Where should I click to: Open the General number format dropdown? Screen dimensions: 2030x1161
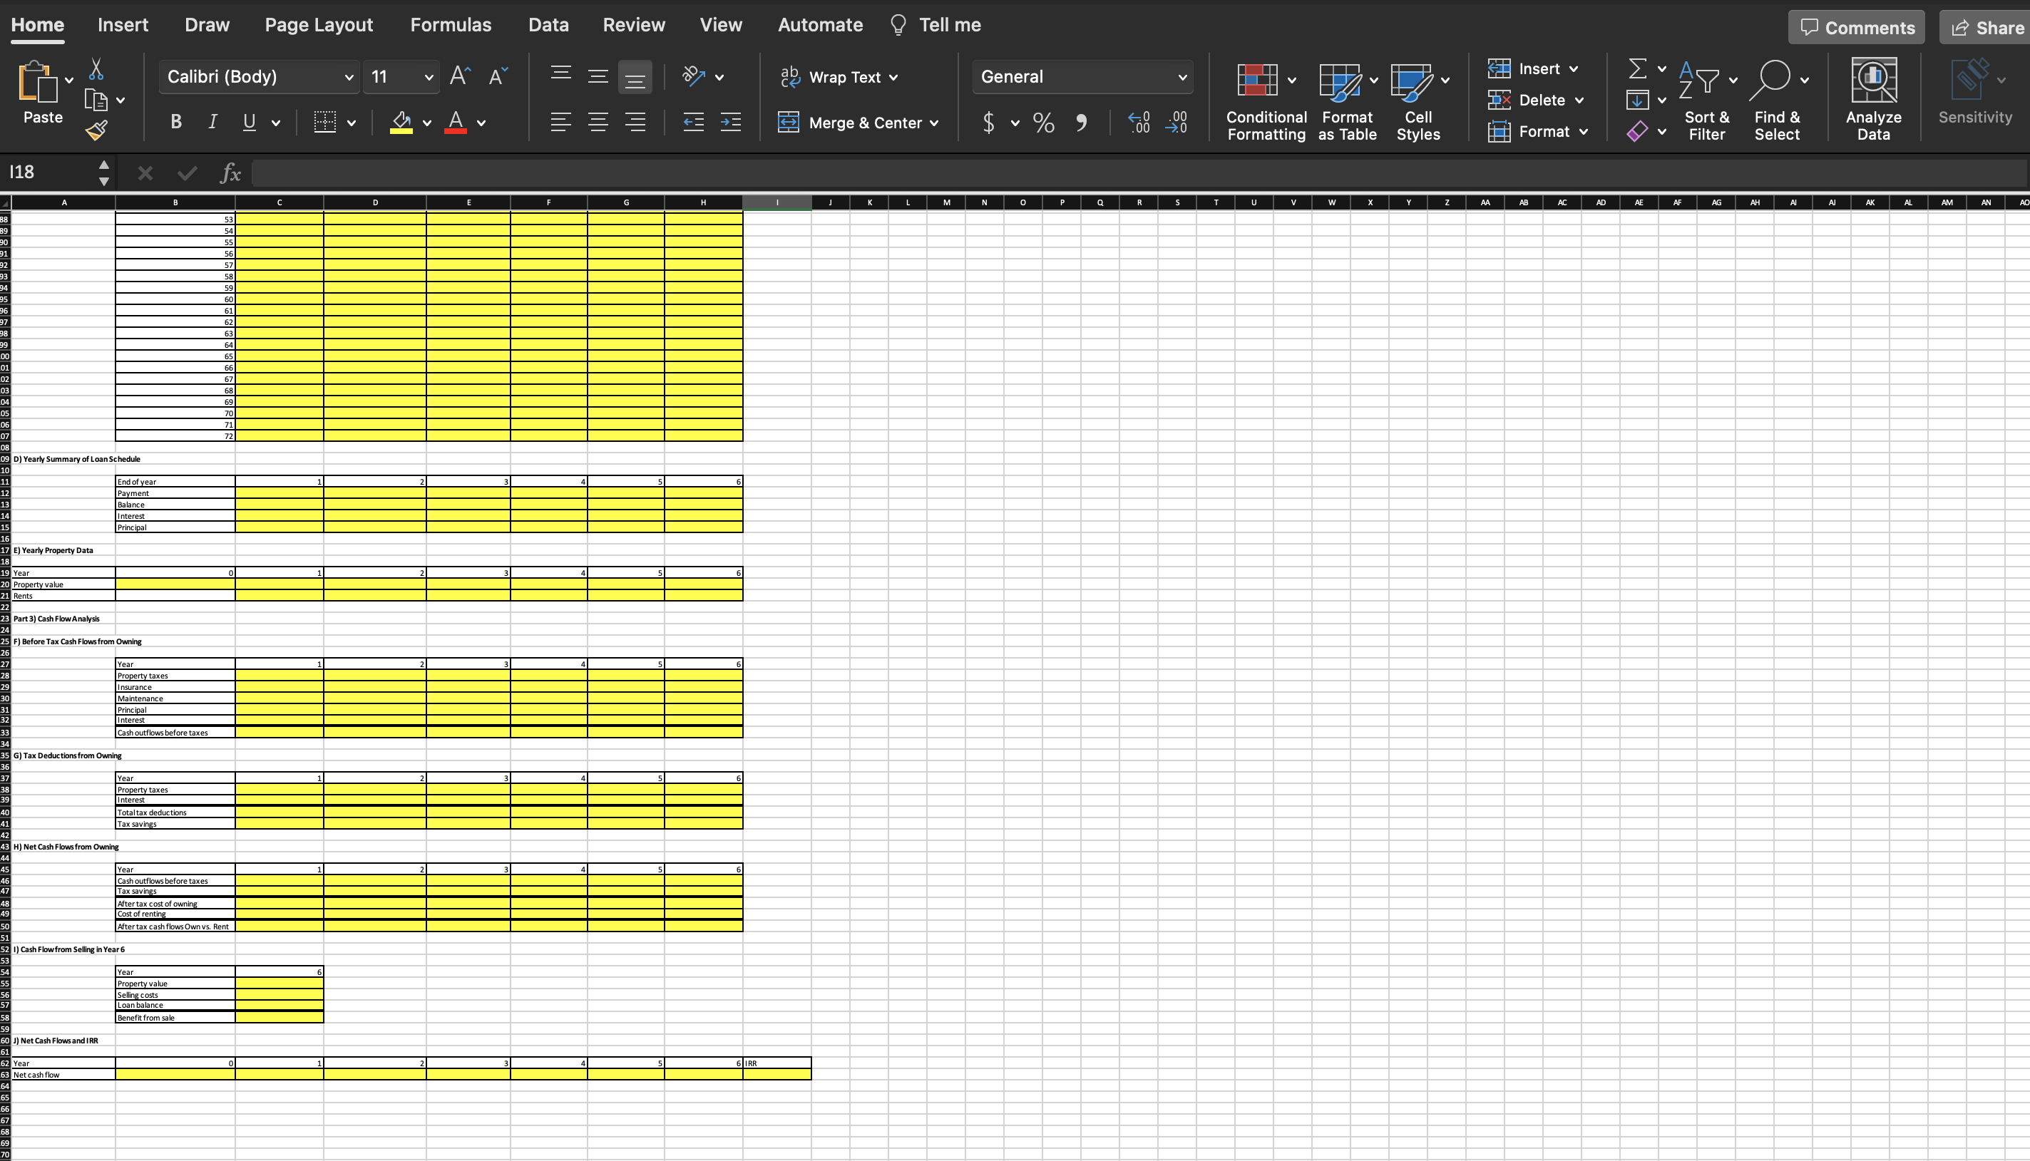tap(1082, 76)
